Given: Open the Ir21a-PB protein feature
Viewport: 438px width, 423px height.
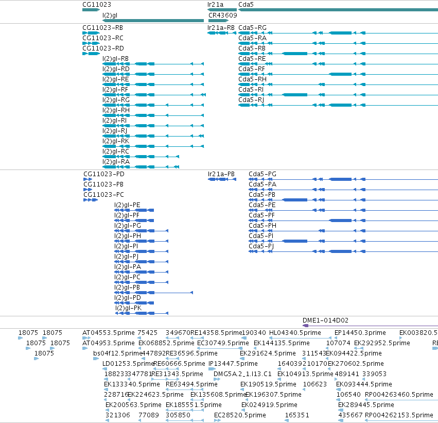Looking at the screenshot, I should point(222,179).
